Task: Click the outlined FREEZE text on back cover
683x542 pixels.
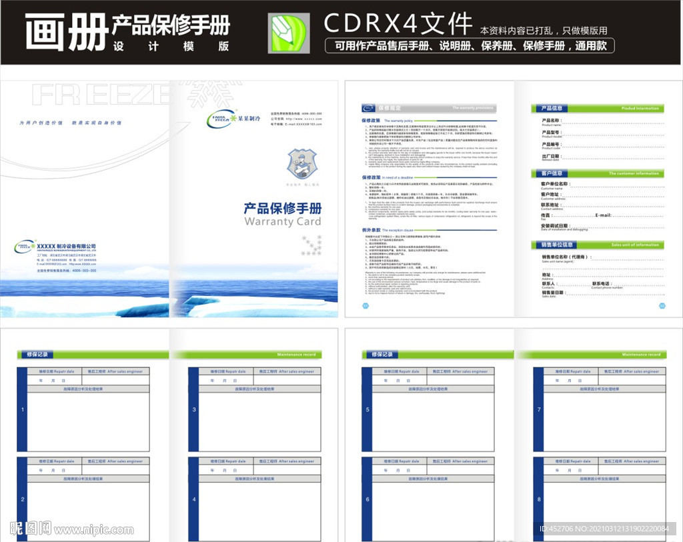Action: 101,95
